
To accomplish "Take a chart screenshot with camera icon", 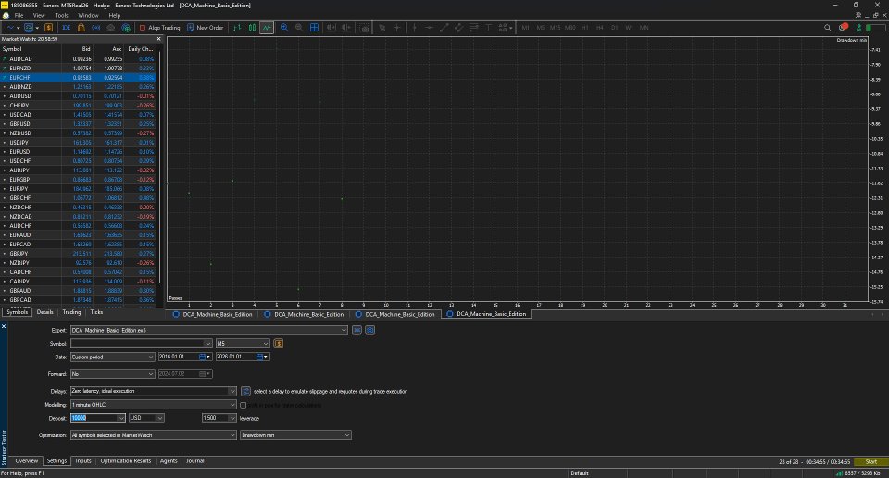I will point(365,27).
